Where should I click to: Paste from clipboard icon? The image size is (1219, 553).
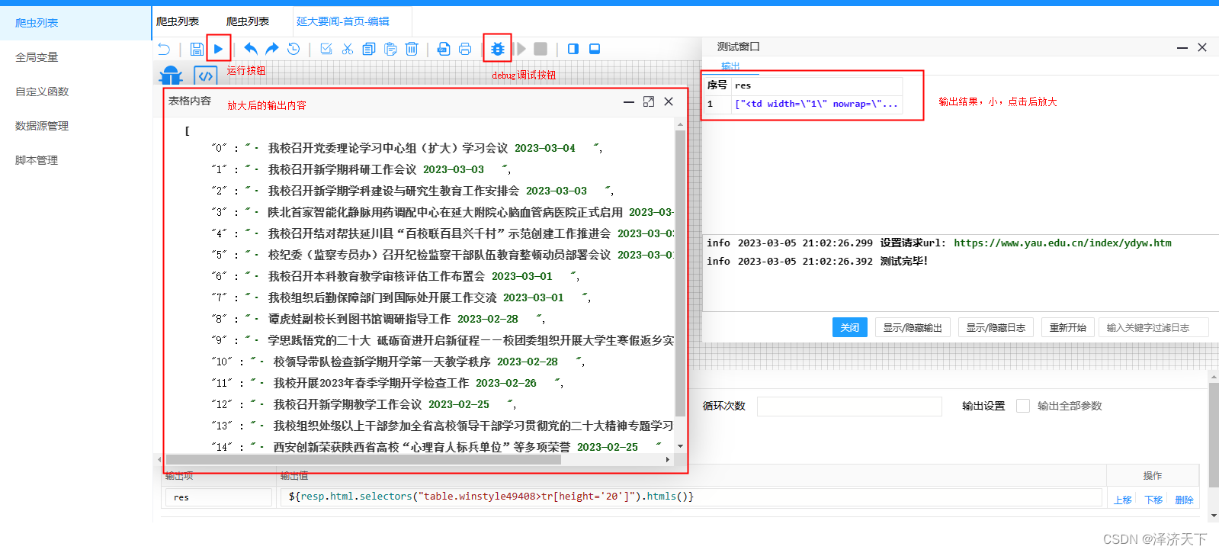pos(390,49)
